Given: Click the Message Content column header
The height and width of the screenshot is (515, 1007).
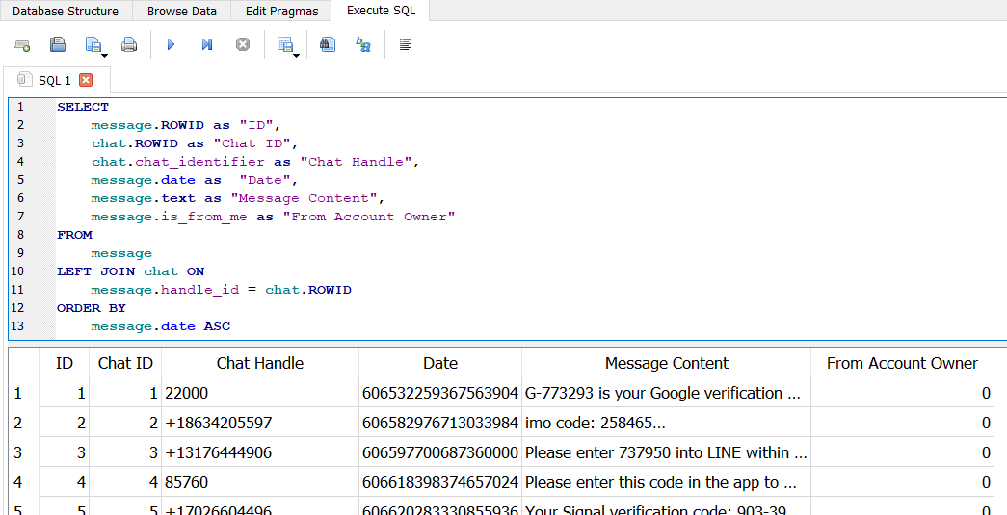Looking at the screenshot, I should pos(666,363).
